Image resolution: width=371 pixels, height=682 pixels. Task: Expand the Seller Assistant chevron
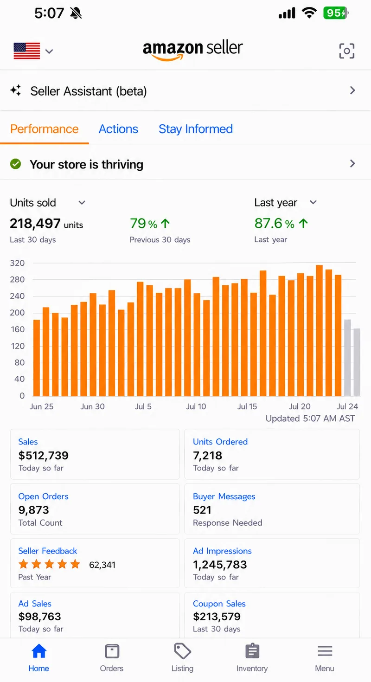[x=352, y=90]
